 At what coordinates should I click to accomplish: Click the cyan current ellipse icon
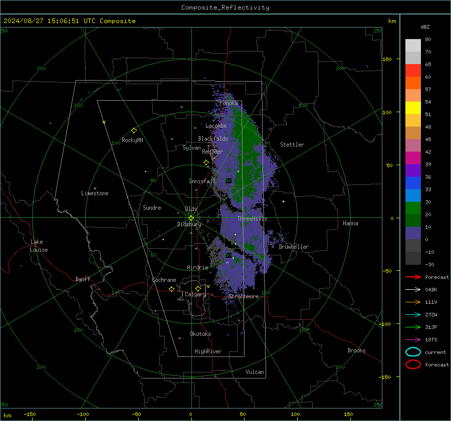coord(413,352)
